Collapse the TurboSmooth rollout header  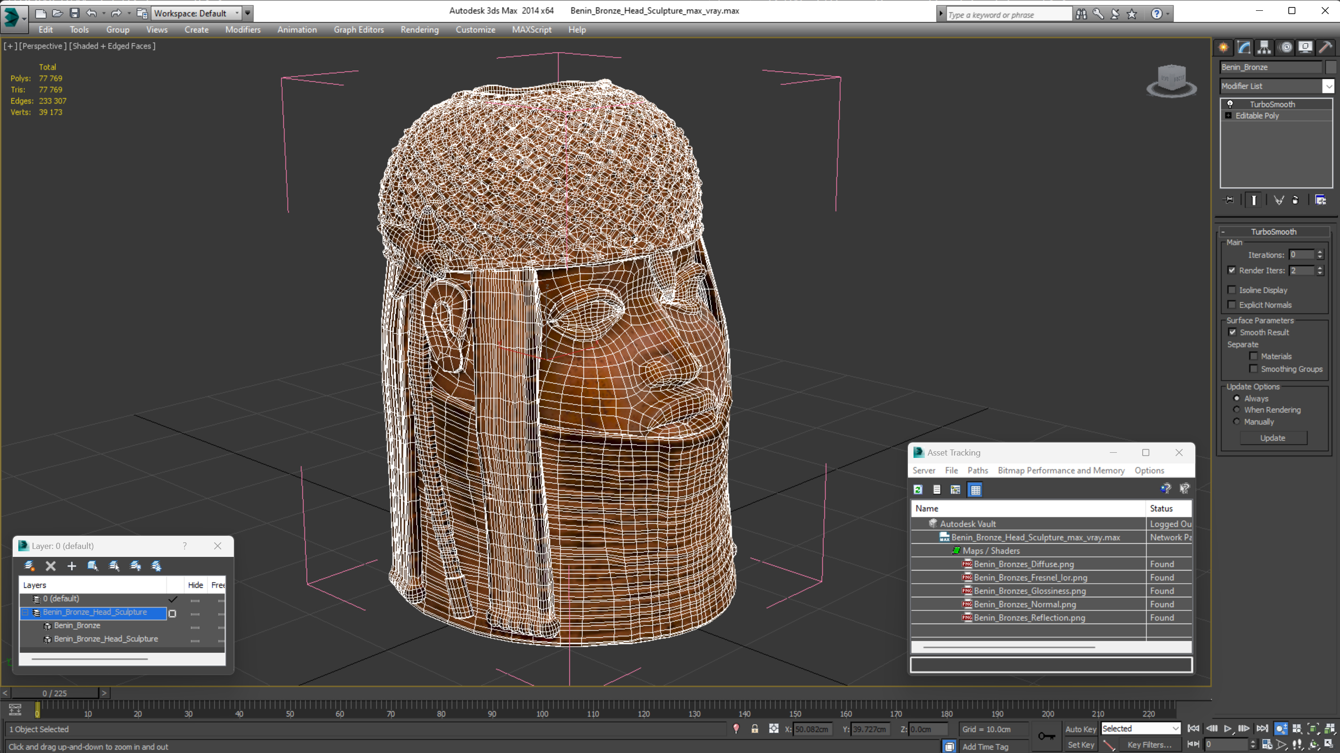click(1273, 232)
